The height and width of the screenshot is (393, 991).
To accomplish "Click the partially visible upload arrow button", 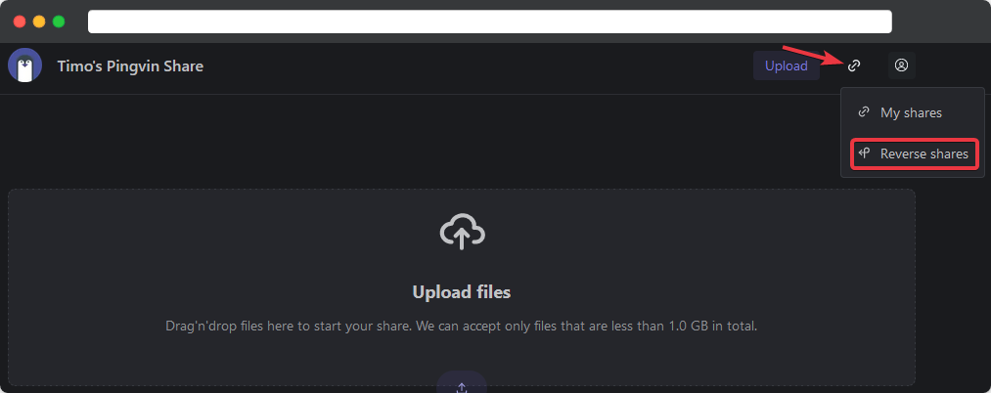I will [x=462, y=382].
